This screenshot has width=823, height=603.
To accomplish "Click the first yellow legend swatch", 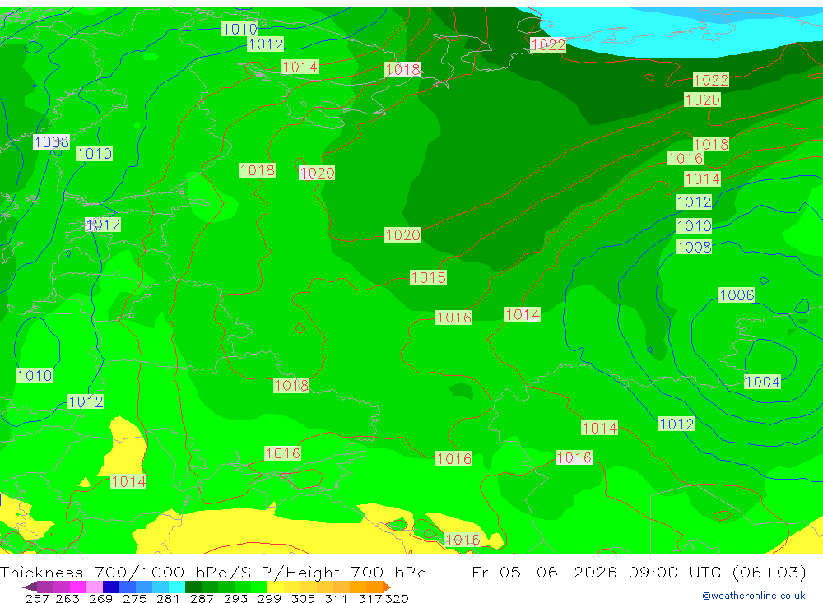I will coord(276,587).
